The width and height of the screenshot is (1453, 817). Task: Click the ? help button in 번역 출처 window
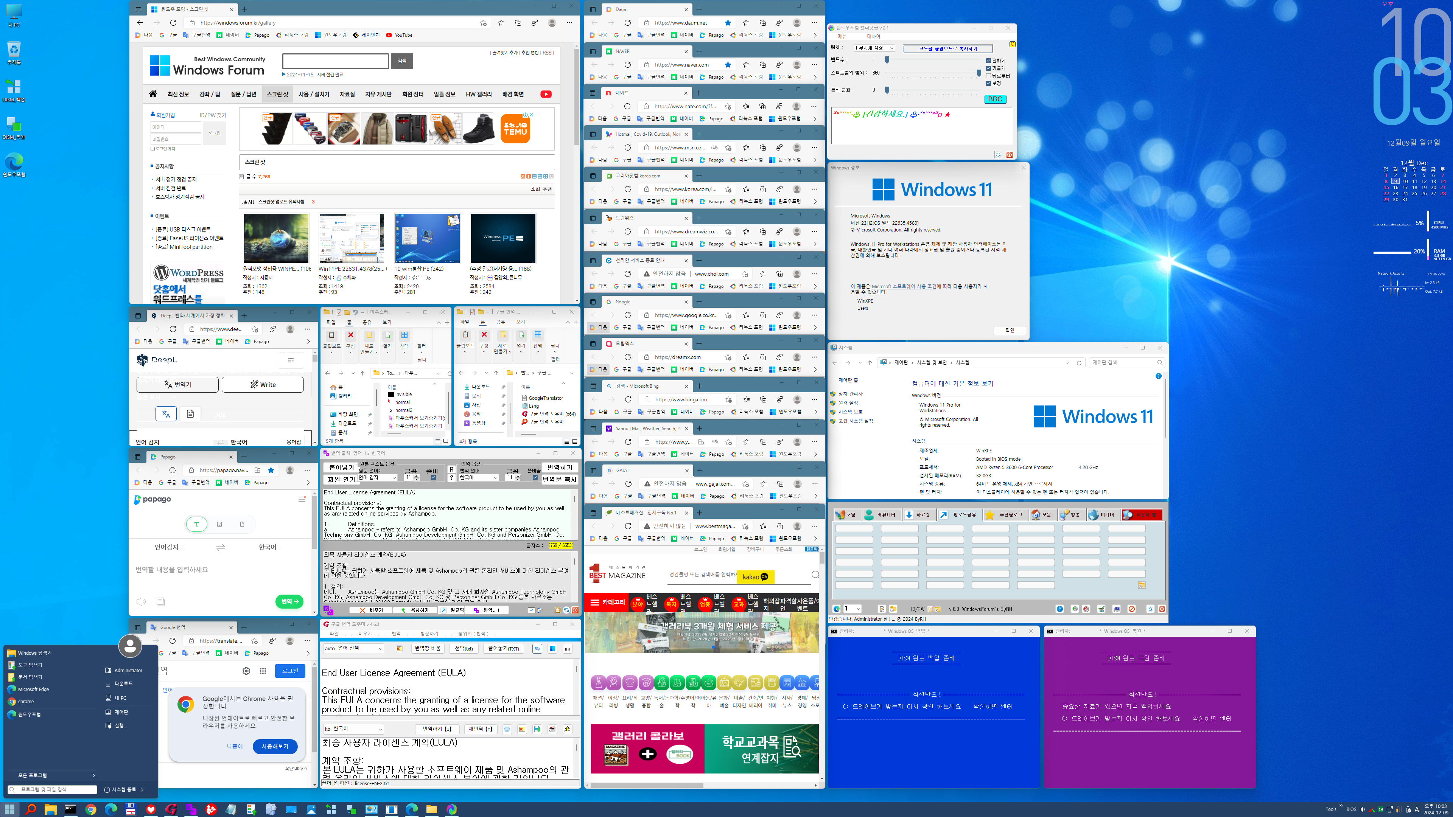click(451, 478)
